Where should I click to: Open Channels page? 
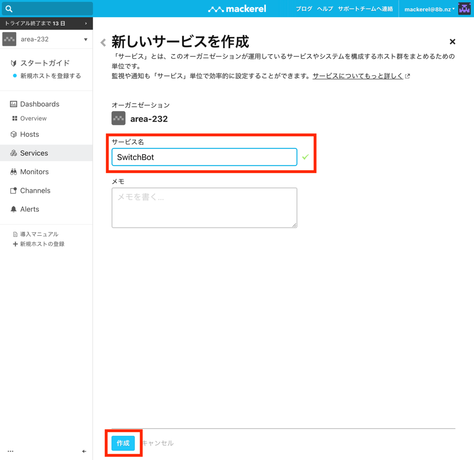point(35,190)
